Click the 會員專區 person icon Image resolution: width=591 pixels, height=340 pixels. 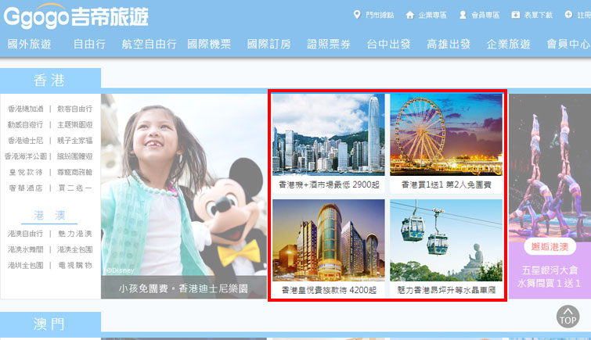coord(463,15)
